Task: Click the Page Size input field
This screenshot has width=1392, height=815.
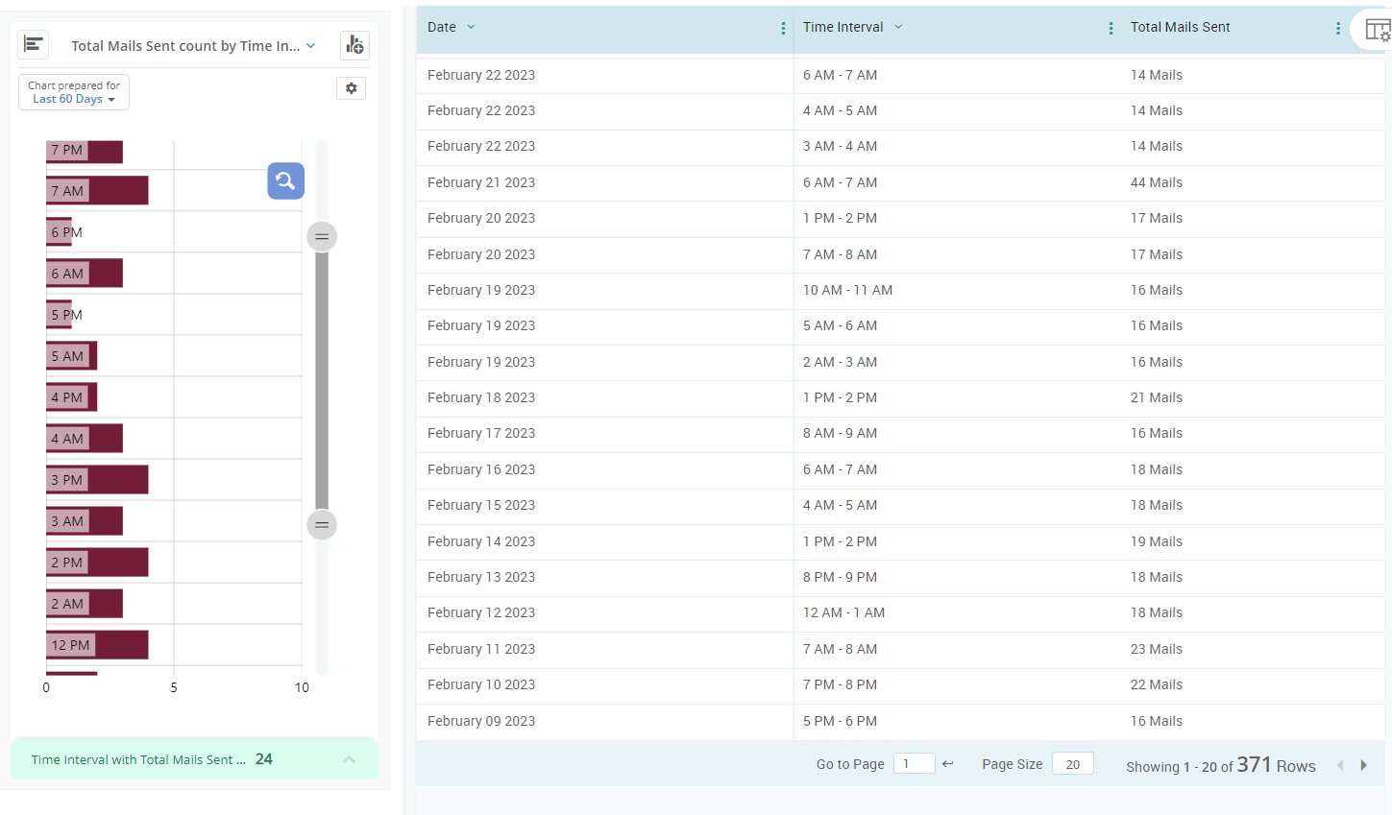Action: [1073, 763]
